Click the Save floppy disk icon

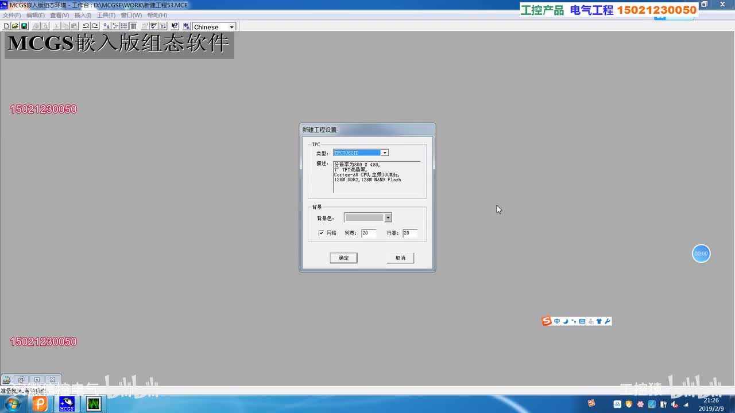point(24,26)
